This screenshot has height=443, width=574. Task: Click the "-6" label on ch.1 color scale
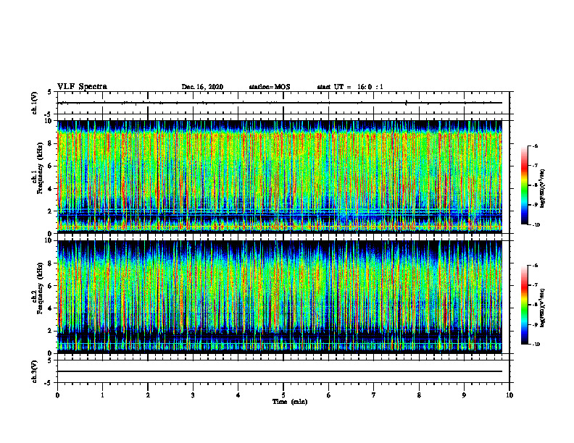[x=535, y=145]
